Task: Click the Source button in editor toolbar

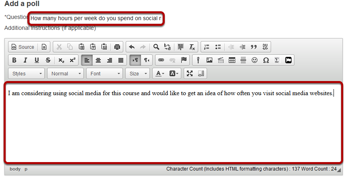Action: point(23,47)
